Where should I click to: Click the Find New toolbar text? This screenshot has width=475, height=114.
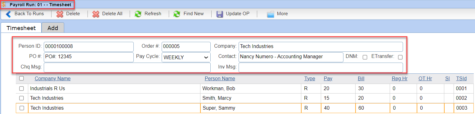coord(194,14)
